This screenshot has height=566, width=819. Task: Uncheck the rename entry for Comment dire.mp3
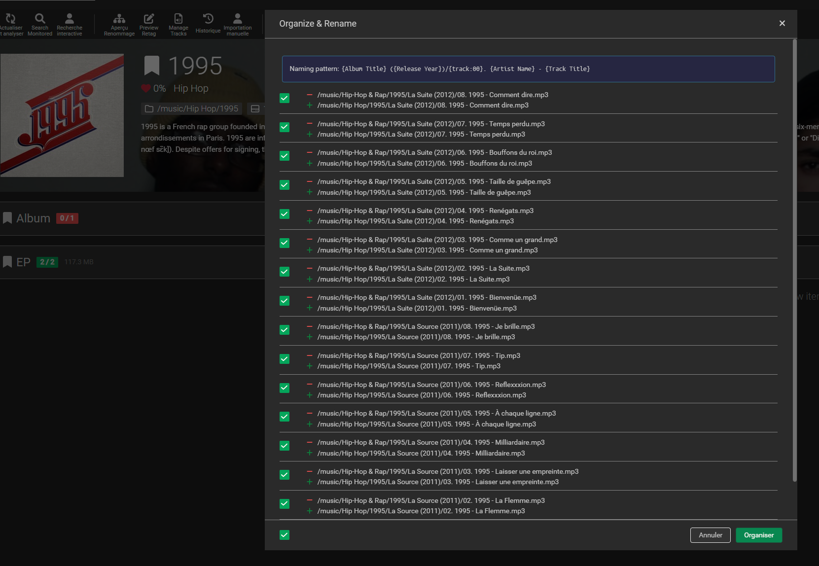[285, 98]
